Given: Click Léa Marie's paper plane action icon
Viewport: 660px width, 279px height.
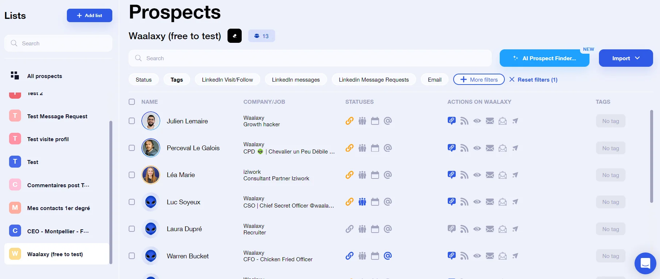Looking at the screenshot, I should [515, 175].
